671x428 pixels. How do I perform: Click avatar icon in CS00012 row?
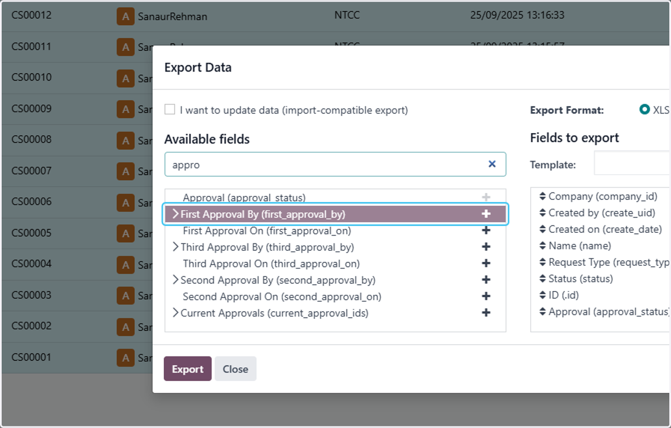click(125, 16)
